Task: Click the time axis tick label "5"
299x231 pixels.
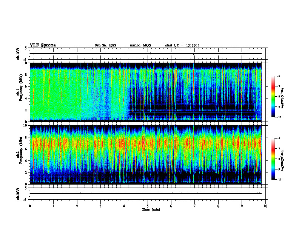Action: pyautogui.click(x=148, y=206)
